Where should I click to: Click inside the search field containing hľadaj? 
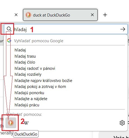coord(66,29)
